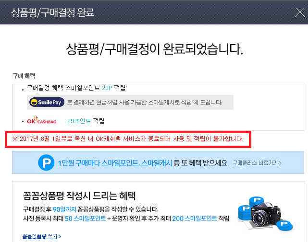Click the 꼼꼼상품평 작성시 드리는 혜택 heading

tap(79, 196)
